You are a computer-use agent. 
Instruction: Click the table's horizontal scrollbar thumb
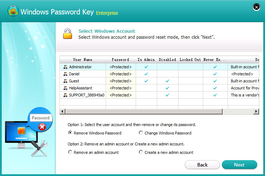[144, 111]
